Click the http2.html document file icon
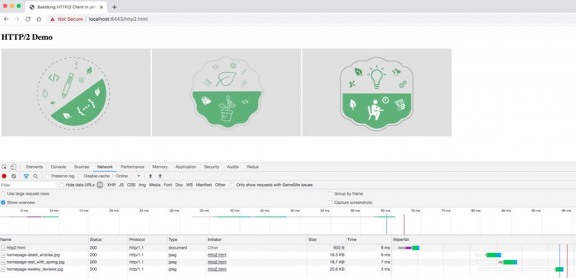Viewport: 576px width, 278px height. tap(3, 248)
